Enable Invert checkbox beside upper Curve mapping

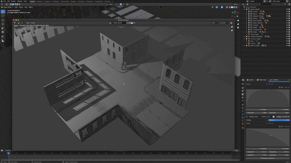click(269, 84)
